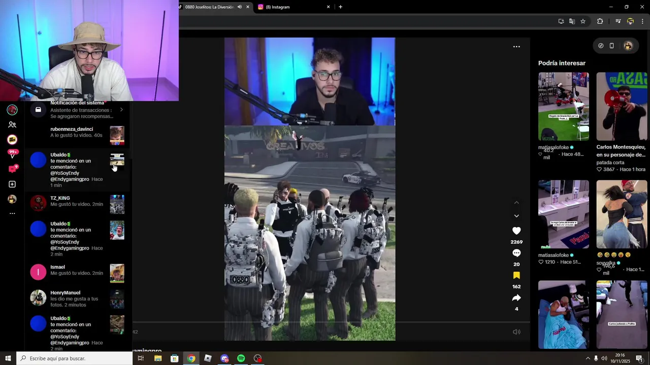
Task: Go to next video with down chevron
Action: tap(516, 216)
